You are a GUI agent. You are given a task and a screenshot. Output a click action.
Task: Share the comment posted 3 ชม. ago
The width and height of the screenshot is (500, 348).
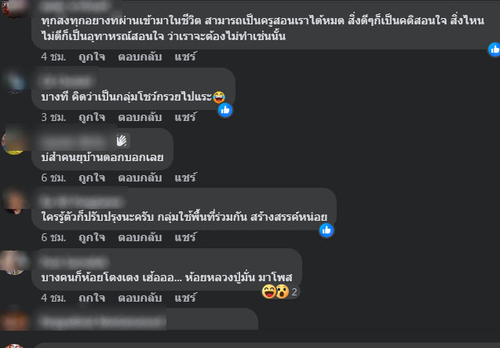[185, 118]
